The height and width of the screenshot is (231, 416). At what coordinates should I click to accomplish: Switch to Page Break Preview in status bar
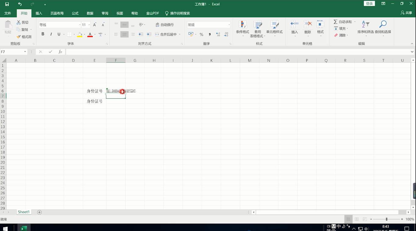coord(365,219)
